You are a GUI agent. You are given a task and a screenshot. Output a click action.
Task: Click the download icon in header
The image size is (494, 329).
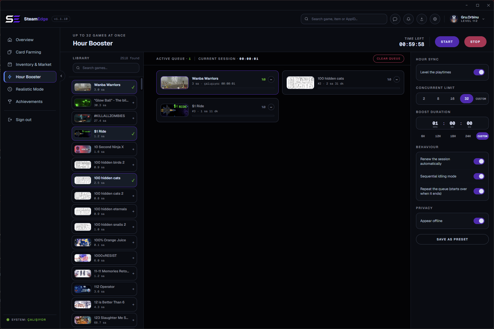tap(422, 19)
